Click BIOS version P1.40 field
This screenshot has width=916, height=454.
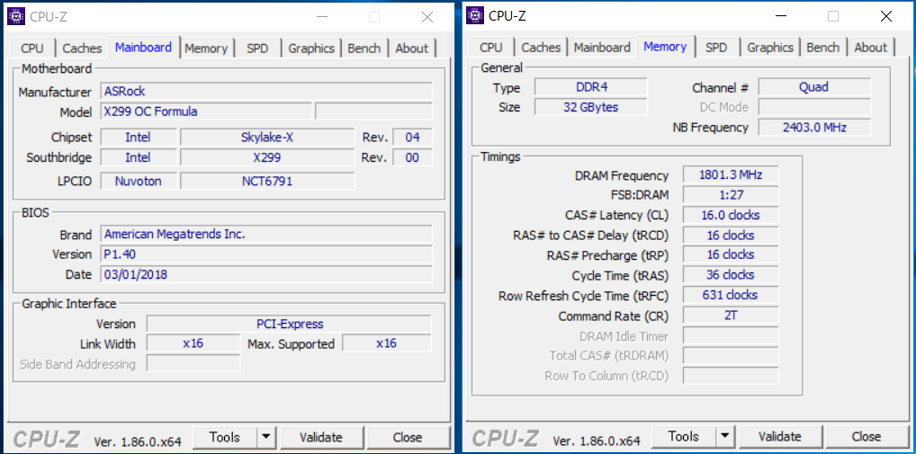[x=266, y=254]
